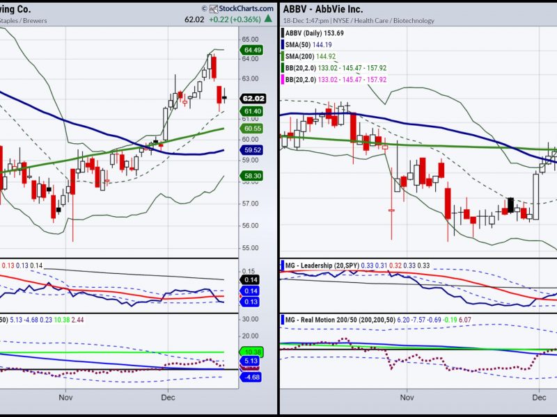
Task: Click the 55.00 price axis value
Action: point(250,248)
